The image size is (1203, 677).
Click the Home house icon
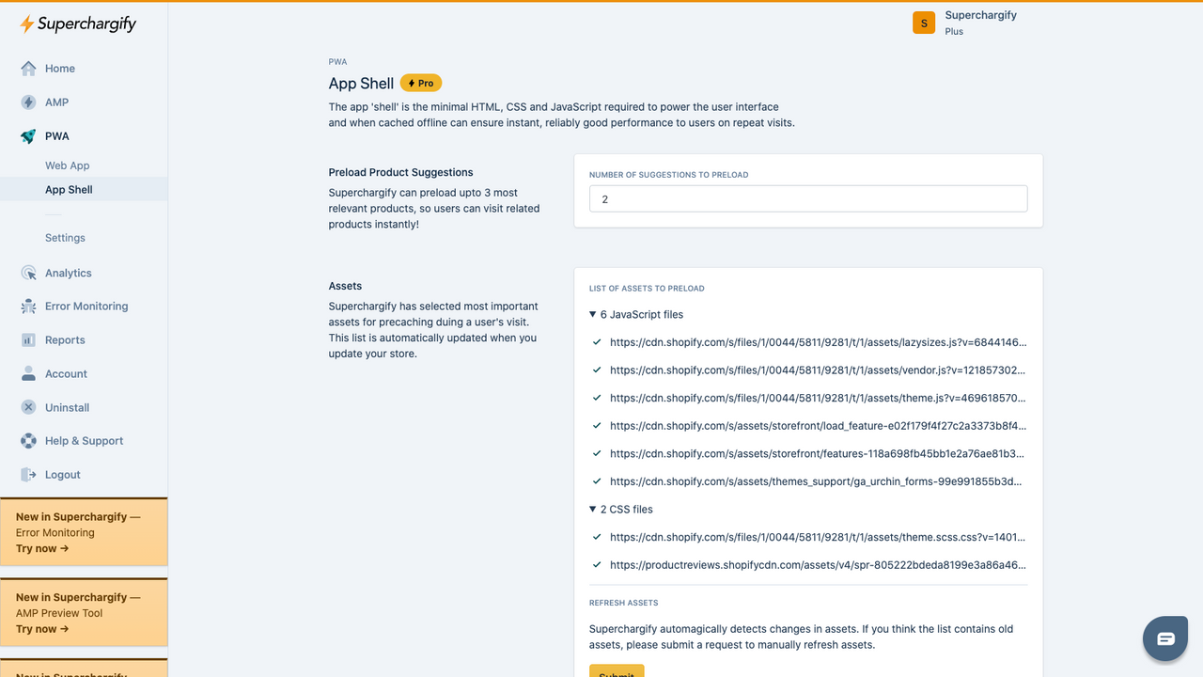28,69
